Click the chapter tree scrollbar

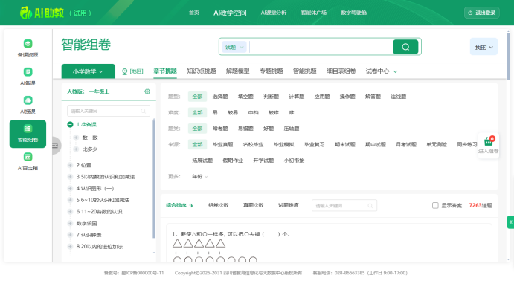pos(154,179)
